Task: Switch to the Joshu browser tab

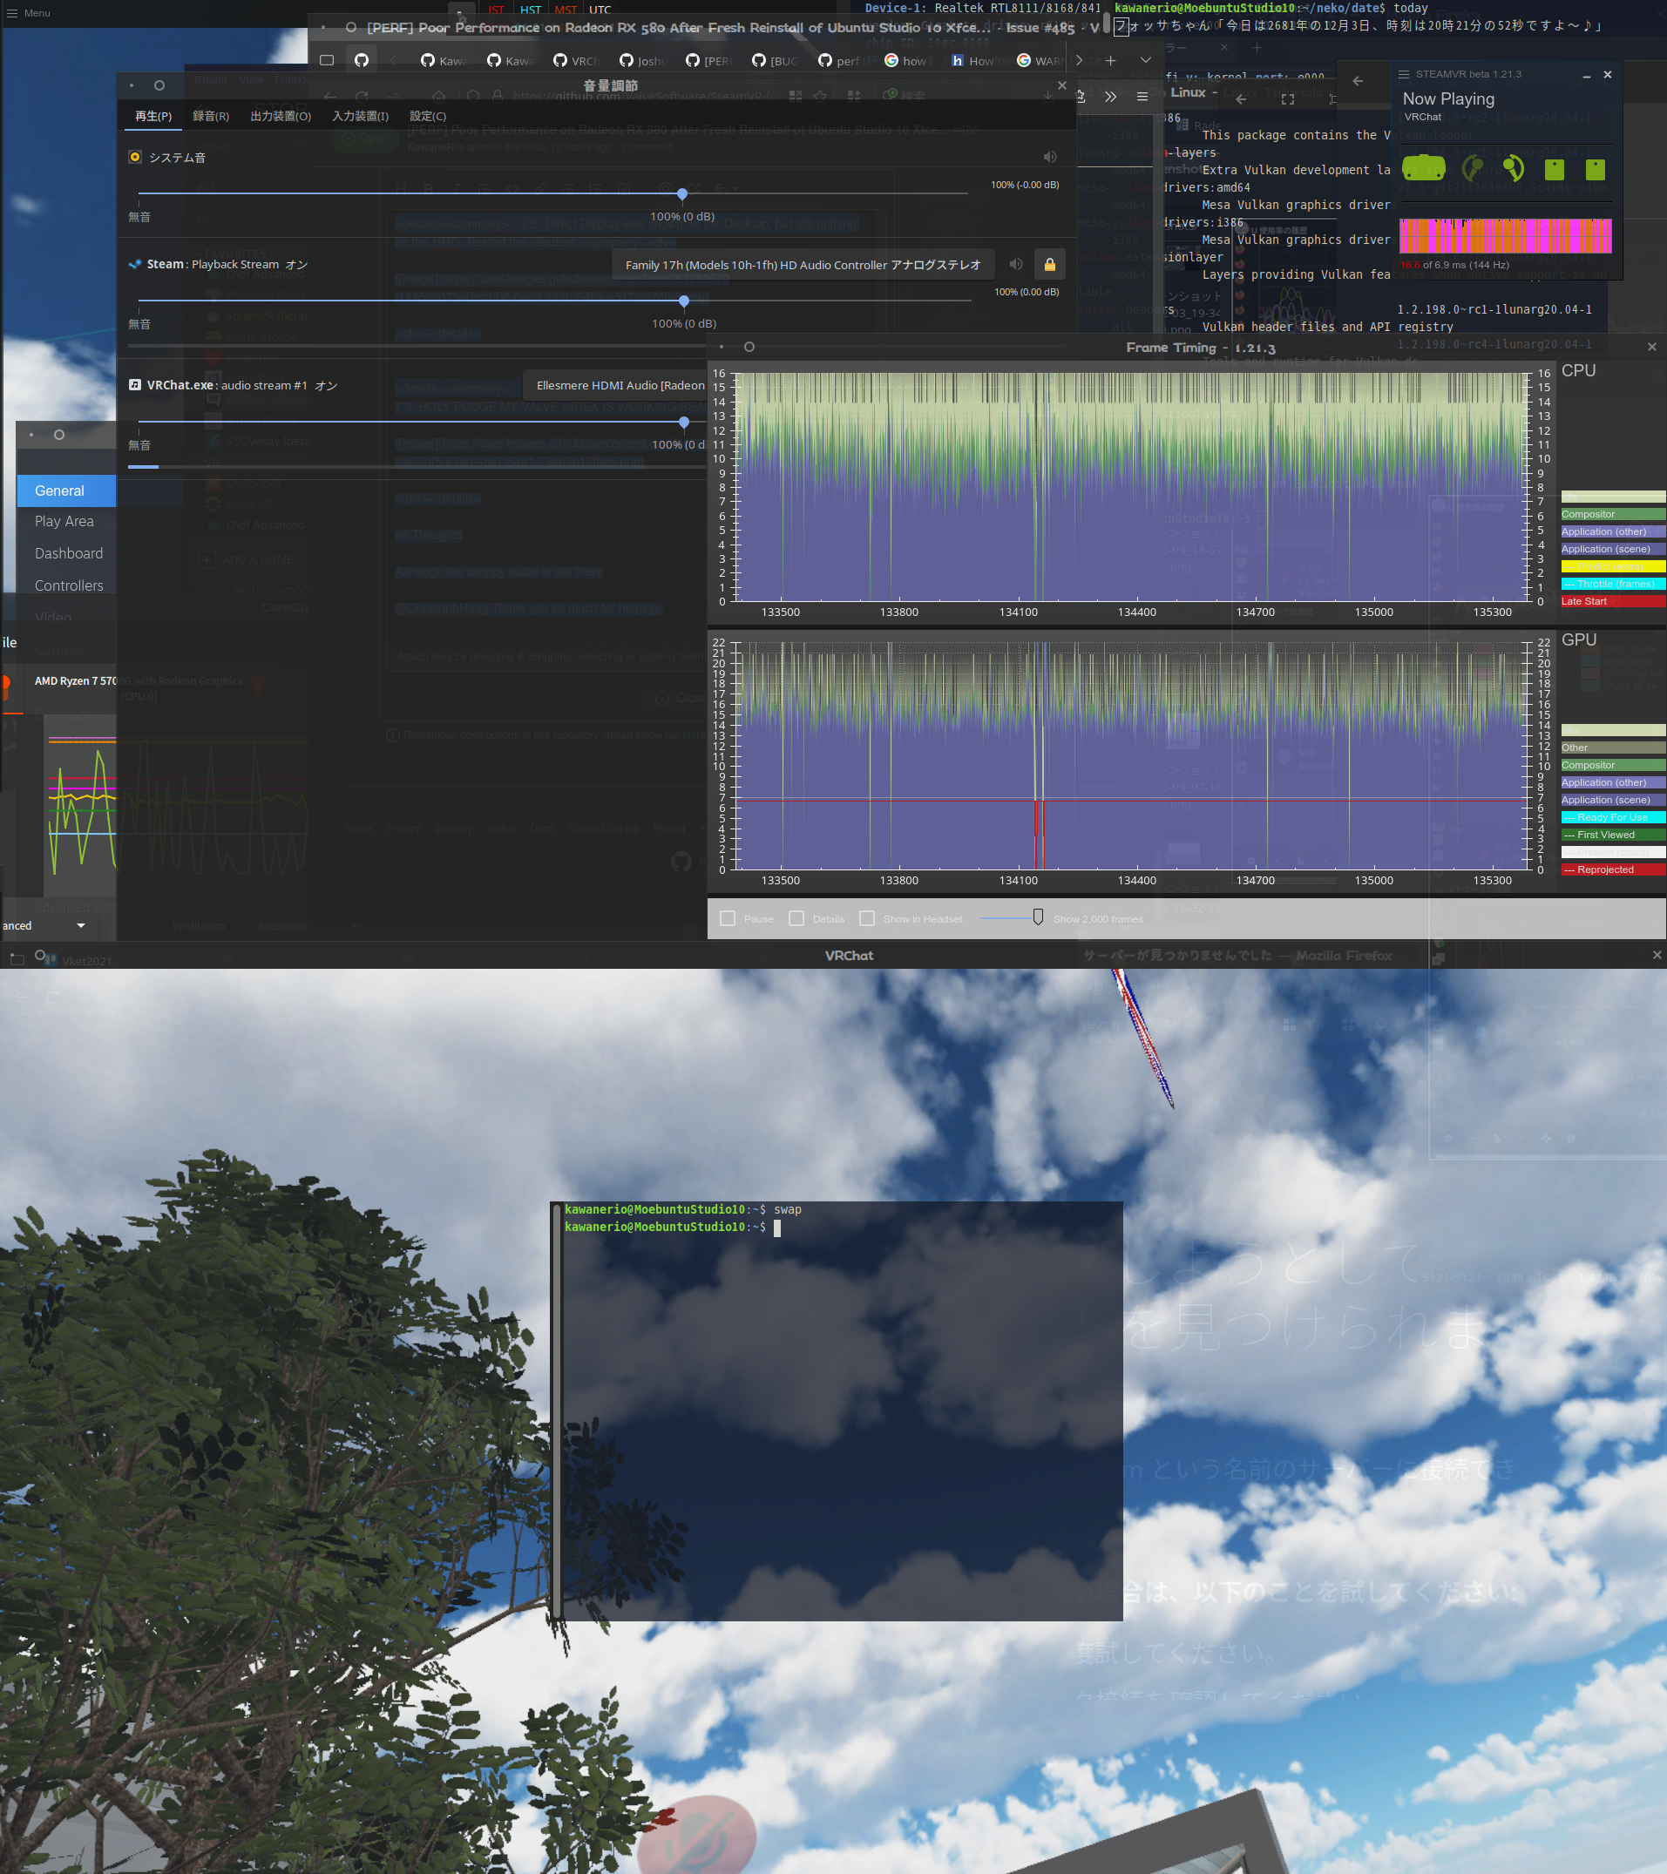Action: pyautogui.click(x=642, y=60)
